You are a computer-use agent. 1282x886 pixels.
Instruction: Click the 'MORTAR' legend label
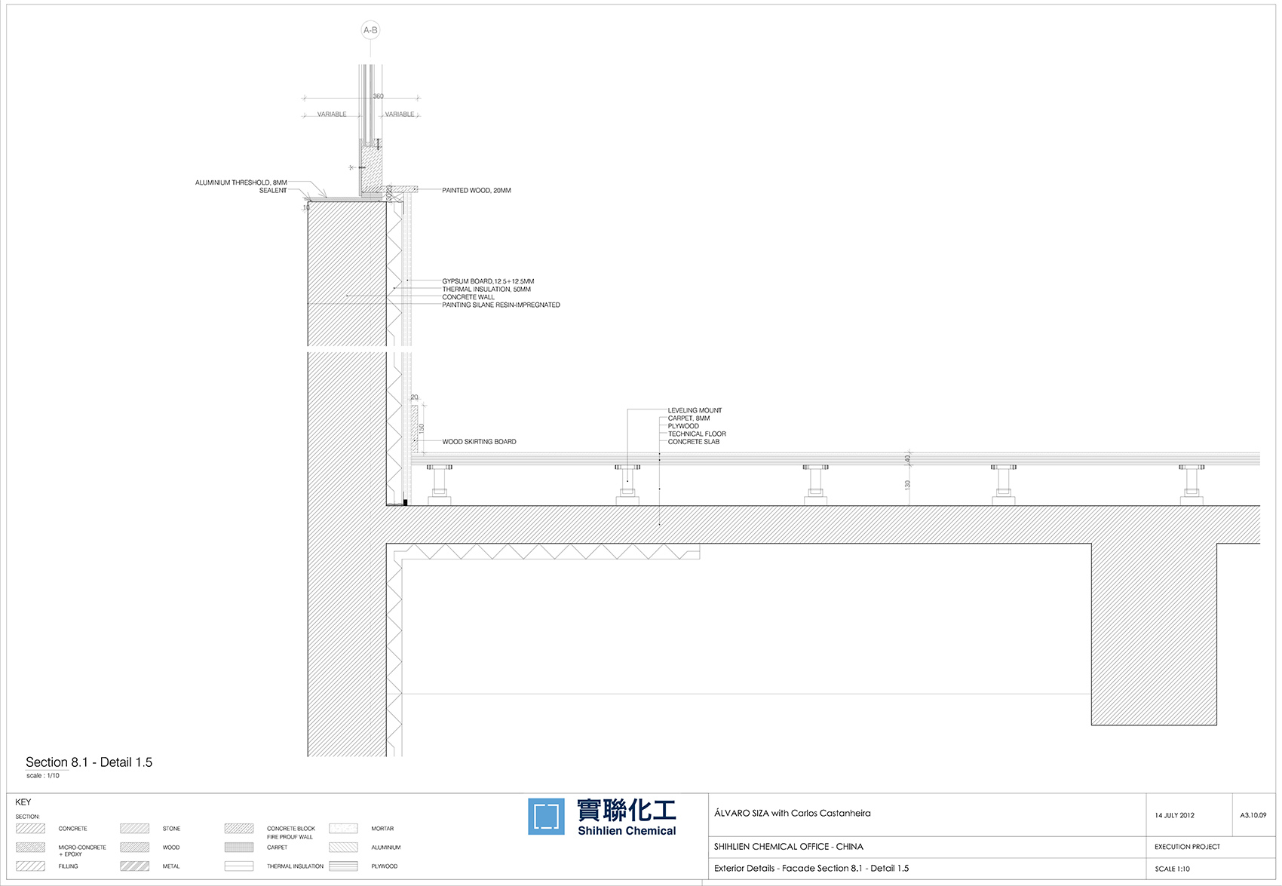pos(382,829)
